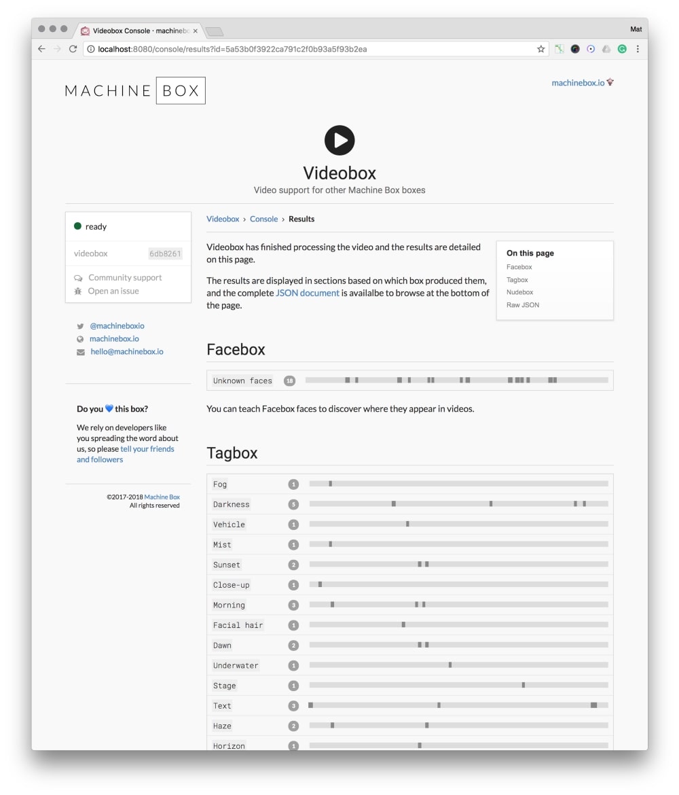Screen dimensions: 679x795
Task: Bookmark page with the star icon
Action: [540, 49]
